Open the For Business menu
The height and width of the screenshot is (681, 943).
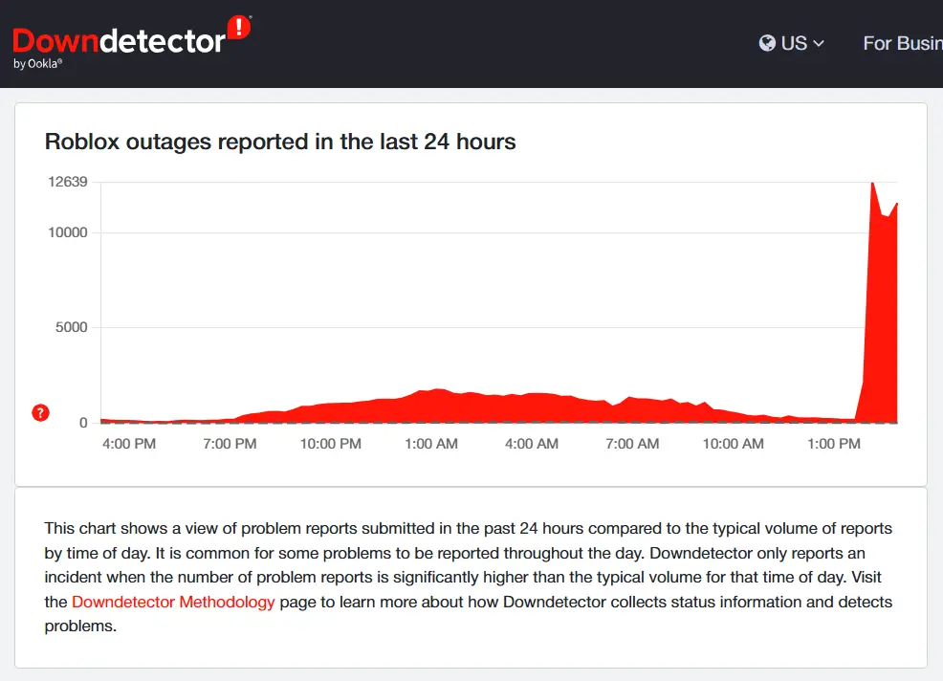point(902,44)
